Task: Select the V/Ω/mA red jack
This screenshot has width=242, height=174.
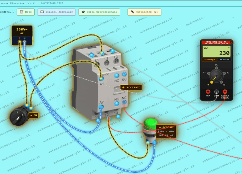Action: 225,92
